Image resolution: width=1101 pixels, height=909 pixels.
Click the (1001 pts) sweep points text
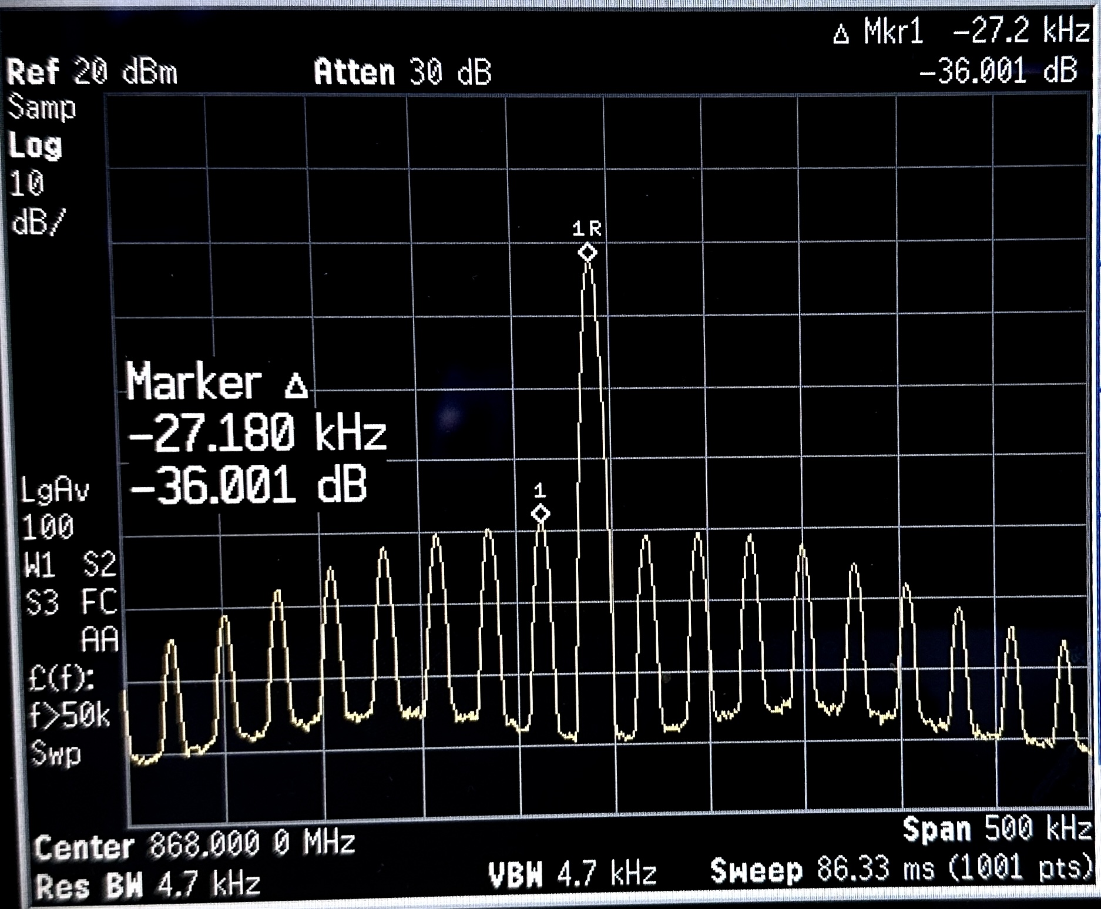1021,867
